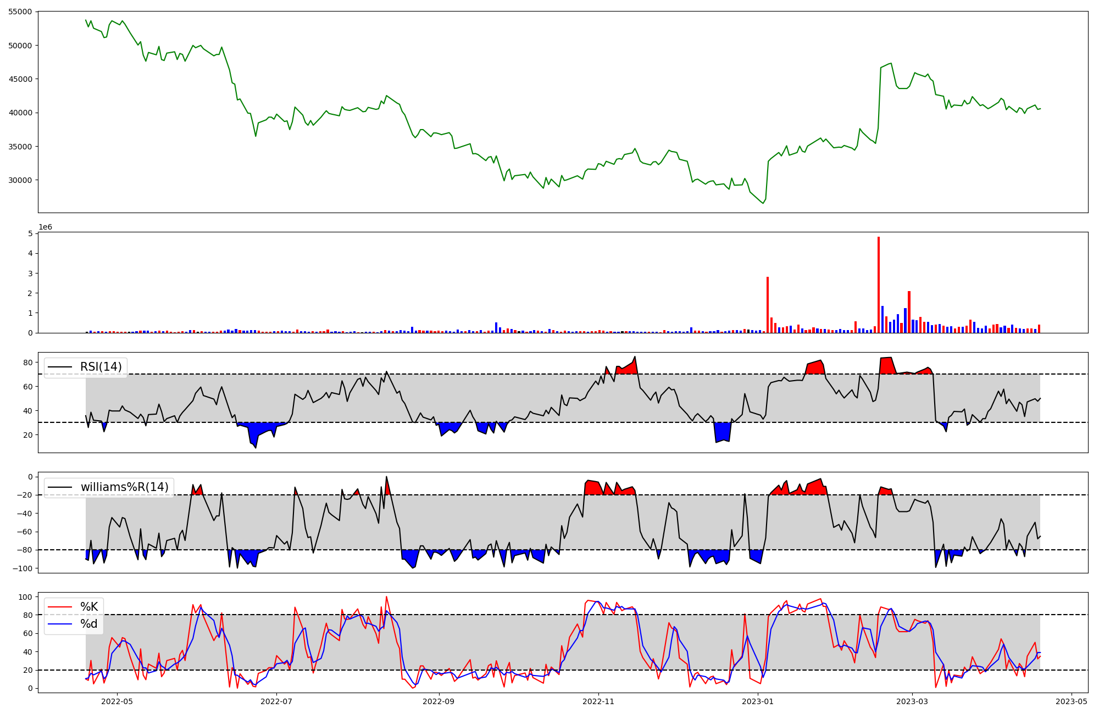The image size is (1099, 714).
Task: Select the %K legend entry
Action: (x=89, y=607)
